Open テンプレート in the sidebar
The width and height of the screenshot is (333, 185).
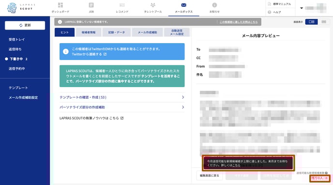(x=18, y=88)
